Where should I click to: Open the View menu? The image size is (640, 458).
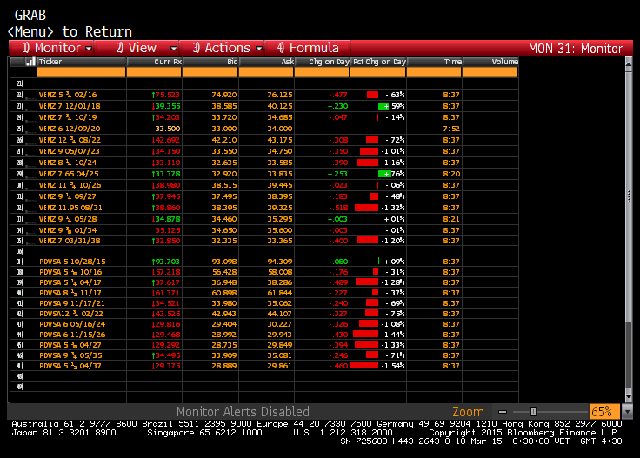137,48
